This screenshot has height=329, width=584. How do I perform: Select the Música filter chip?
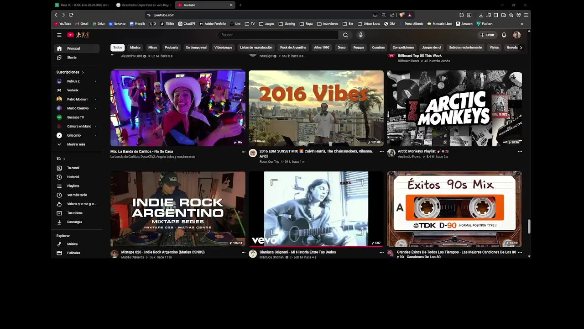[135, 48]
